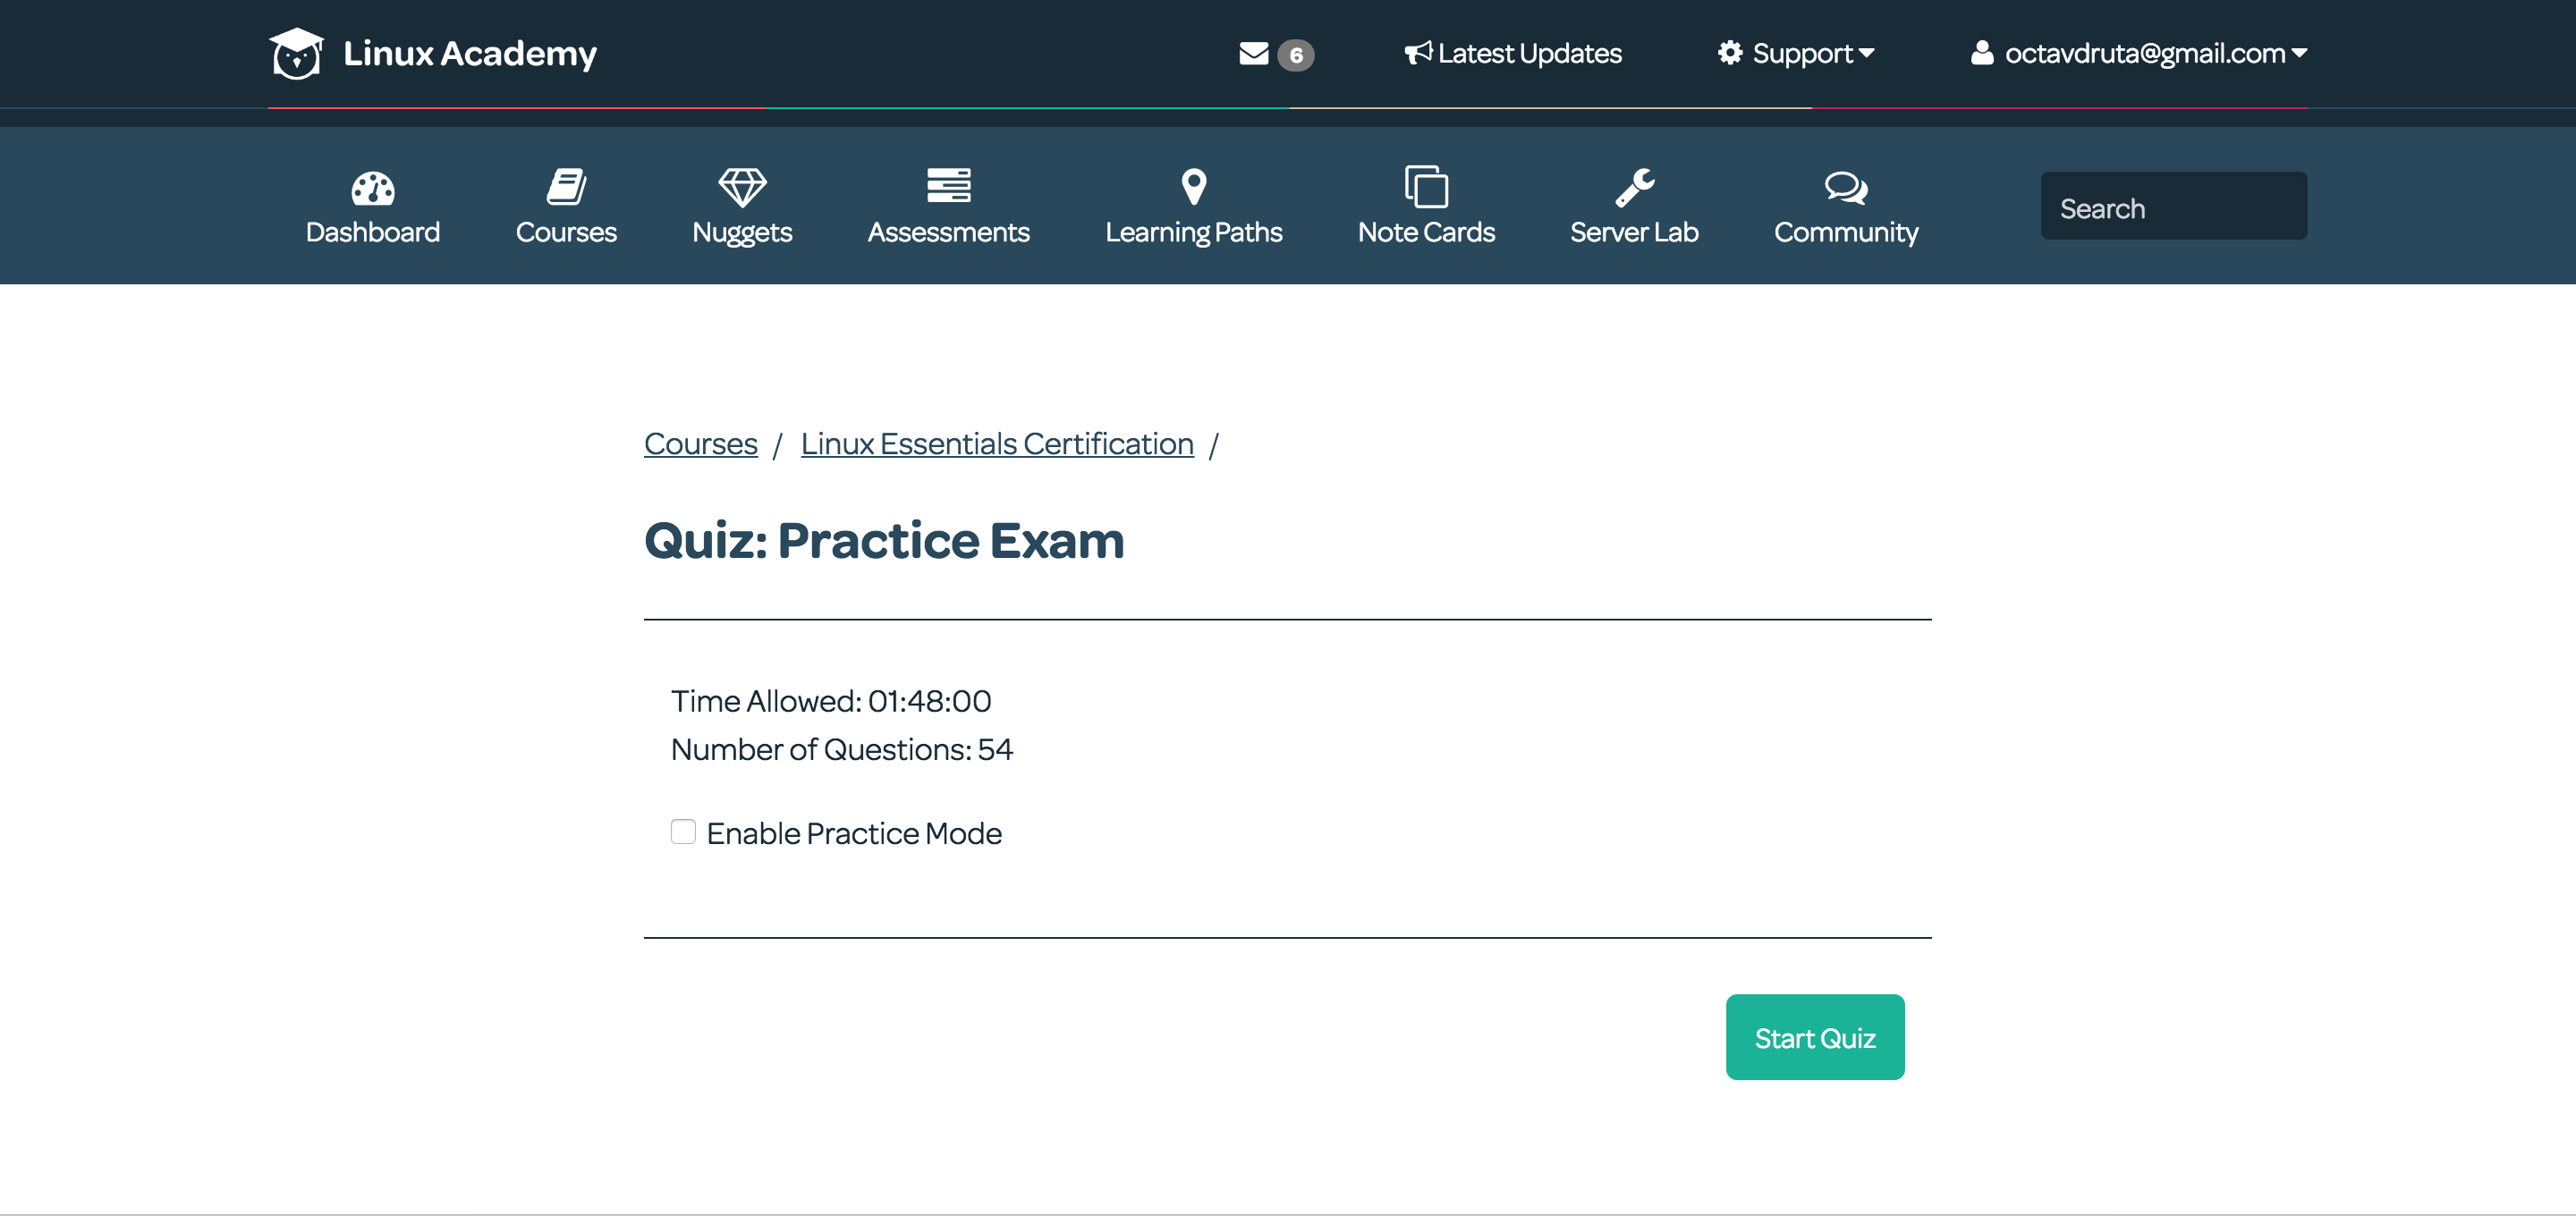Click the Support menu label
The height and width of the screenshot is (1216, 2576).
[1803, 53]
